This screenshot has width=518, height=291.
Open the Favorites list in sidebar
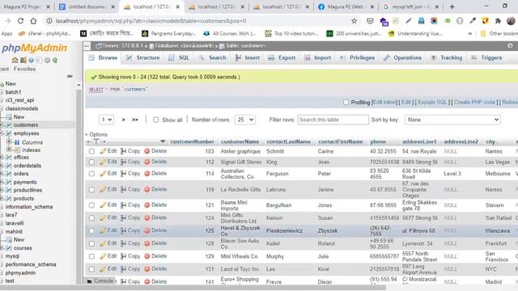coord(24,69)
